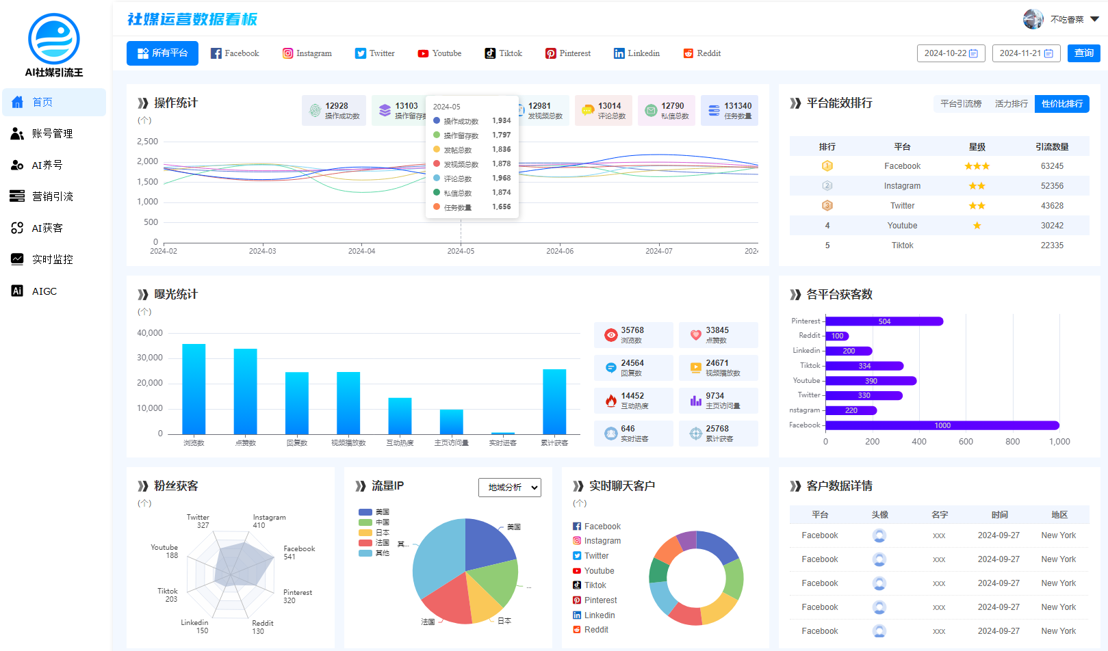Screen dimensions: 1108x651
Task: Click the 35768 浏览数 eye icon
Action: click(611, 335)
